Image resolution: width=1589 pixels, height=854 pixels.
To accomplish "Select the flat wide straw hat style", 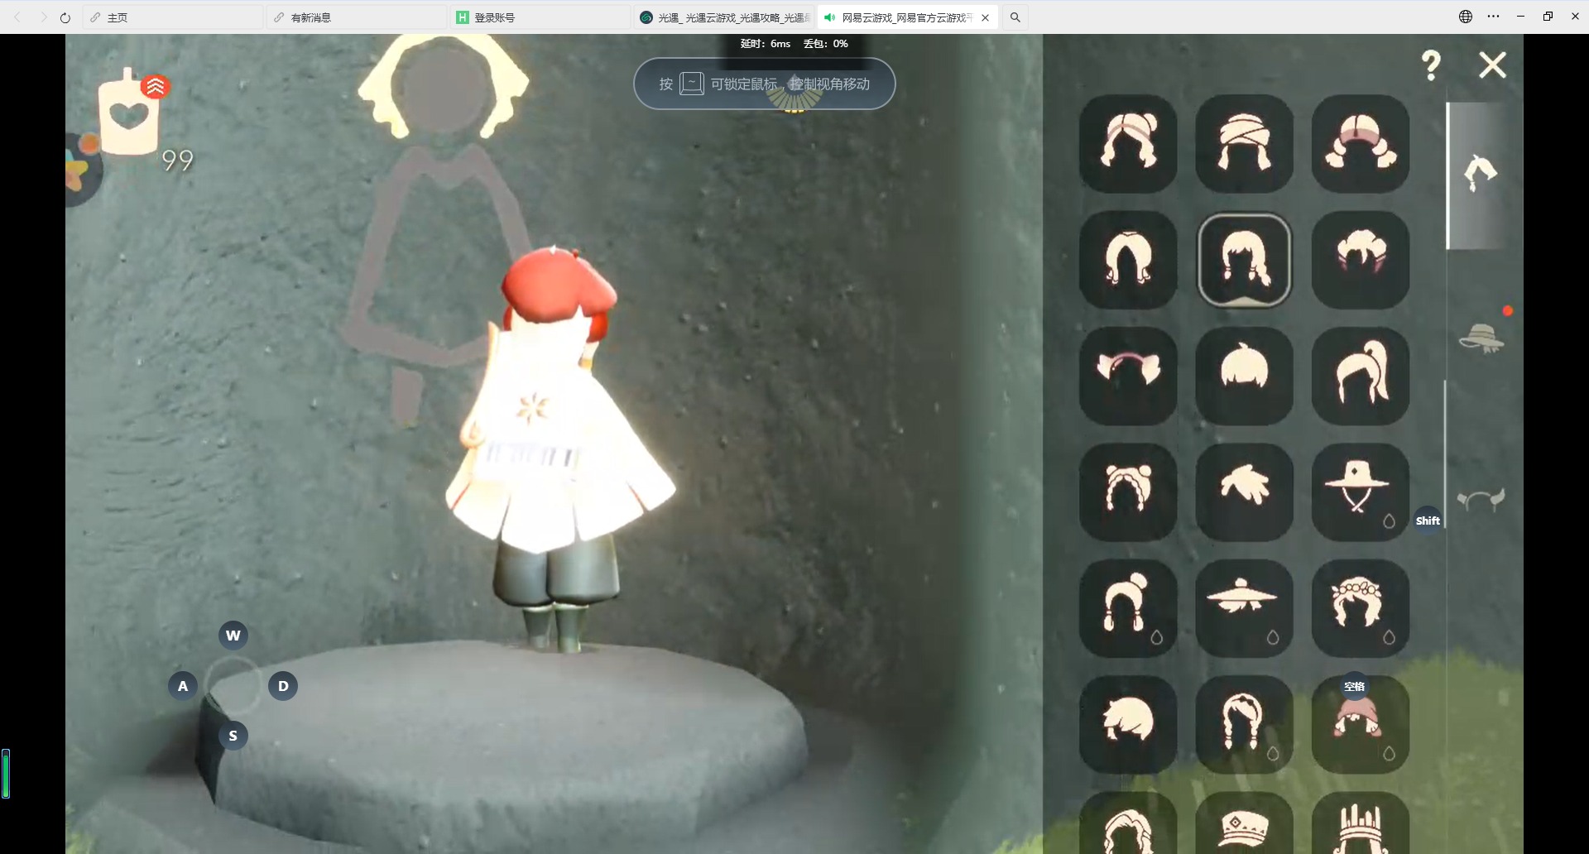I will tap(1244, 609).
